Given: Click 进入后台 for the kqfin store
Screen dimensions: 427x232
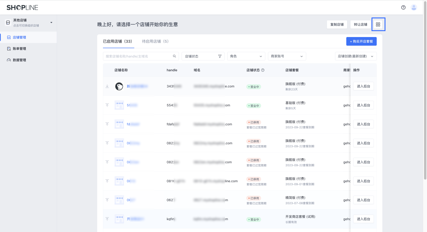Looking at the screenshot, I should [x=363, y=219].
